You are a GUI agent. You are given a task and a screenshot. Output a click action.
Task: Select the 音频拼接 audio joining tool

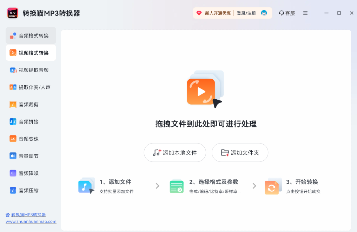point(31,121)
